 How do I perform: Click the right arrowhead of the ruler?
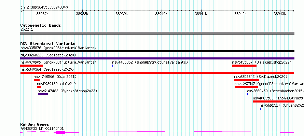tap(293, 11)
